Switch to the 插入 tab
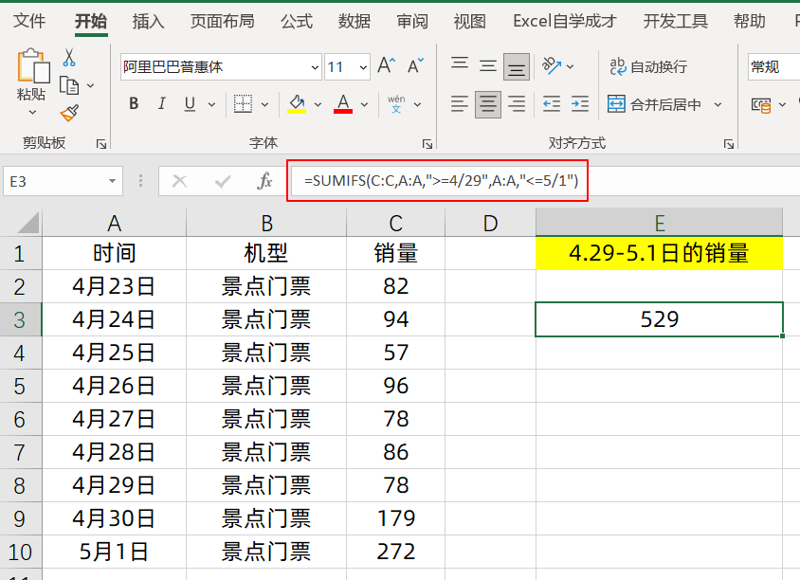This screenshot has height=580, width=800. [148, 21]
